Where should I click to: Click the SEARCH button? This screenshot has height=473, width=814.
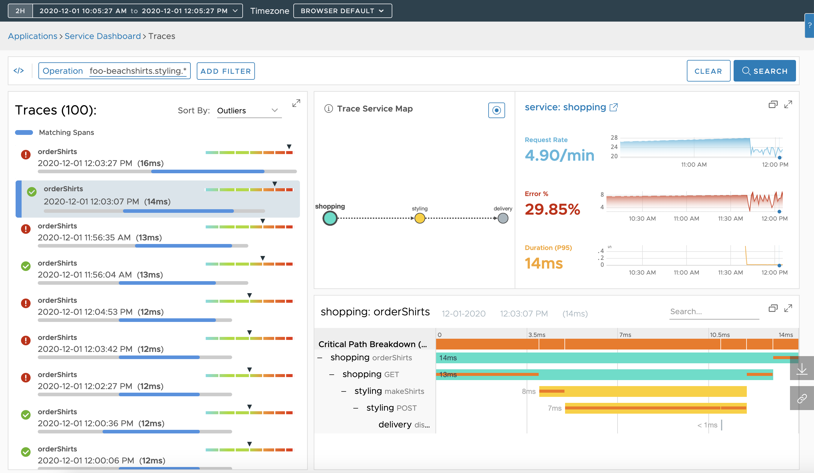pyautogui.click(x=765, y=71)
